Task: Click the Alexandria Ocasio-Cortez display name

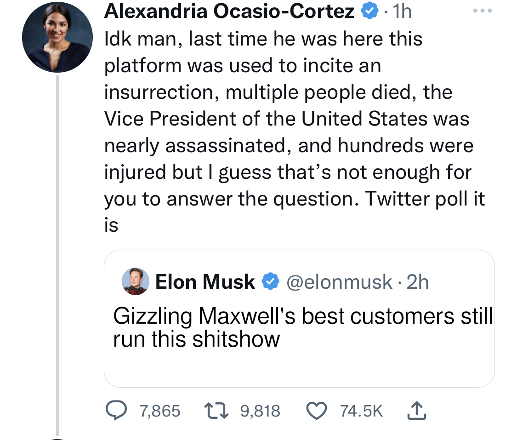Action: [x=229, y=11]
